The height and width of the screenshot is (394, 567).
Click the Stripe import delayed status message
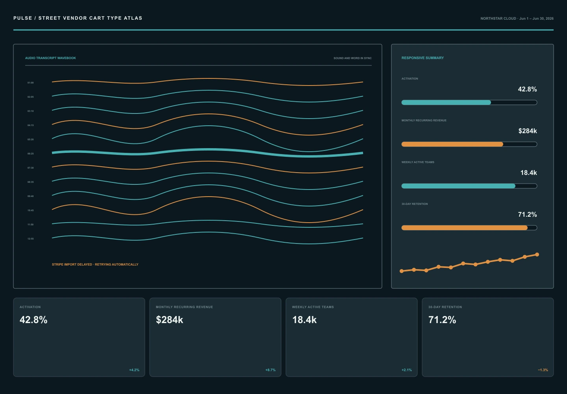[95, 264]
